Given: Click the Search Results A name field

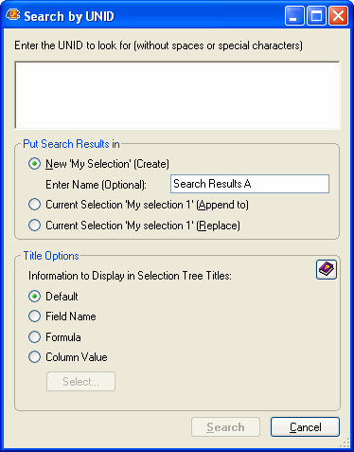Looking at the screenshot, I should pyautogui.click(x=250, y=184).
